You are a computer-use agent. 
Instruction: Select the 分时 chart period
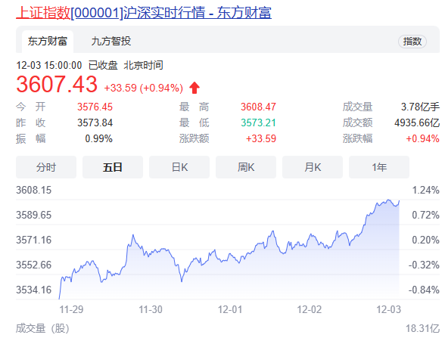pyautogui.click(x=46, y=167)
